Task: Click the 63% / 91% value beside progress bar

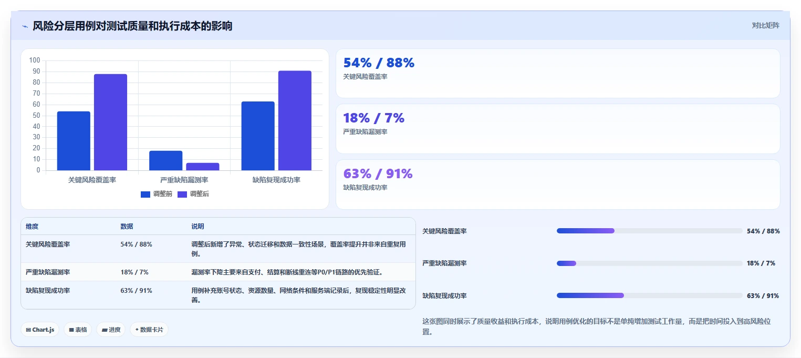Action: (763, 296)
